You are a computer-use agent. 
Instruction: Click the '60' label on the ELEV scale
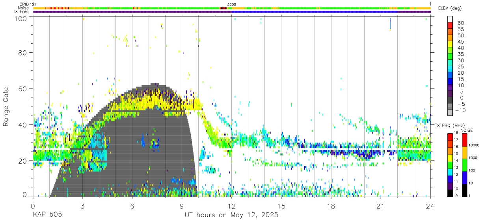(x=460, y=23)
